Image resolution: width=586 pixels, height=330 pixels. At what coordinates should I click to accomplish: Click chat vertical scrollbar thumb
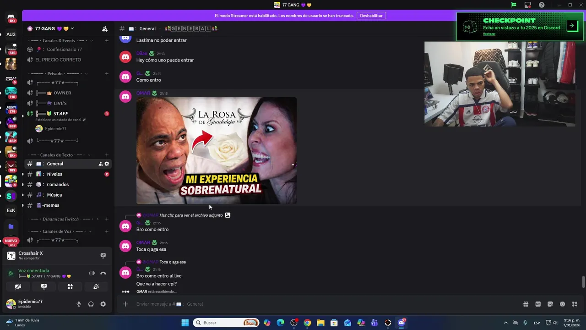point(583,282)
